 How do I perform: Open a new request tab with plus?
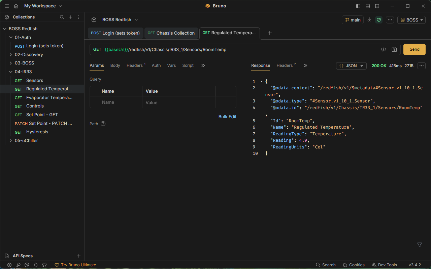(x=270, y=33)
